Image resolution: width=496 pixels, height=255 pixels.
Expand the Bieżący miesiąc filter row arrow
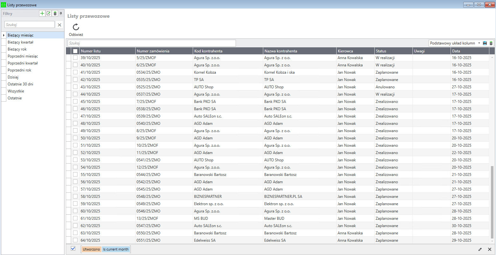click(x=3, y=35)
